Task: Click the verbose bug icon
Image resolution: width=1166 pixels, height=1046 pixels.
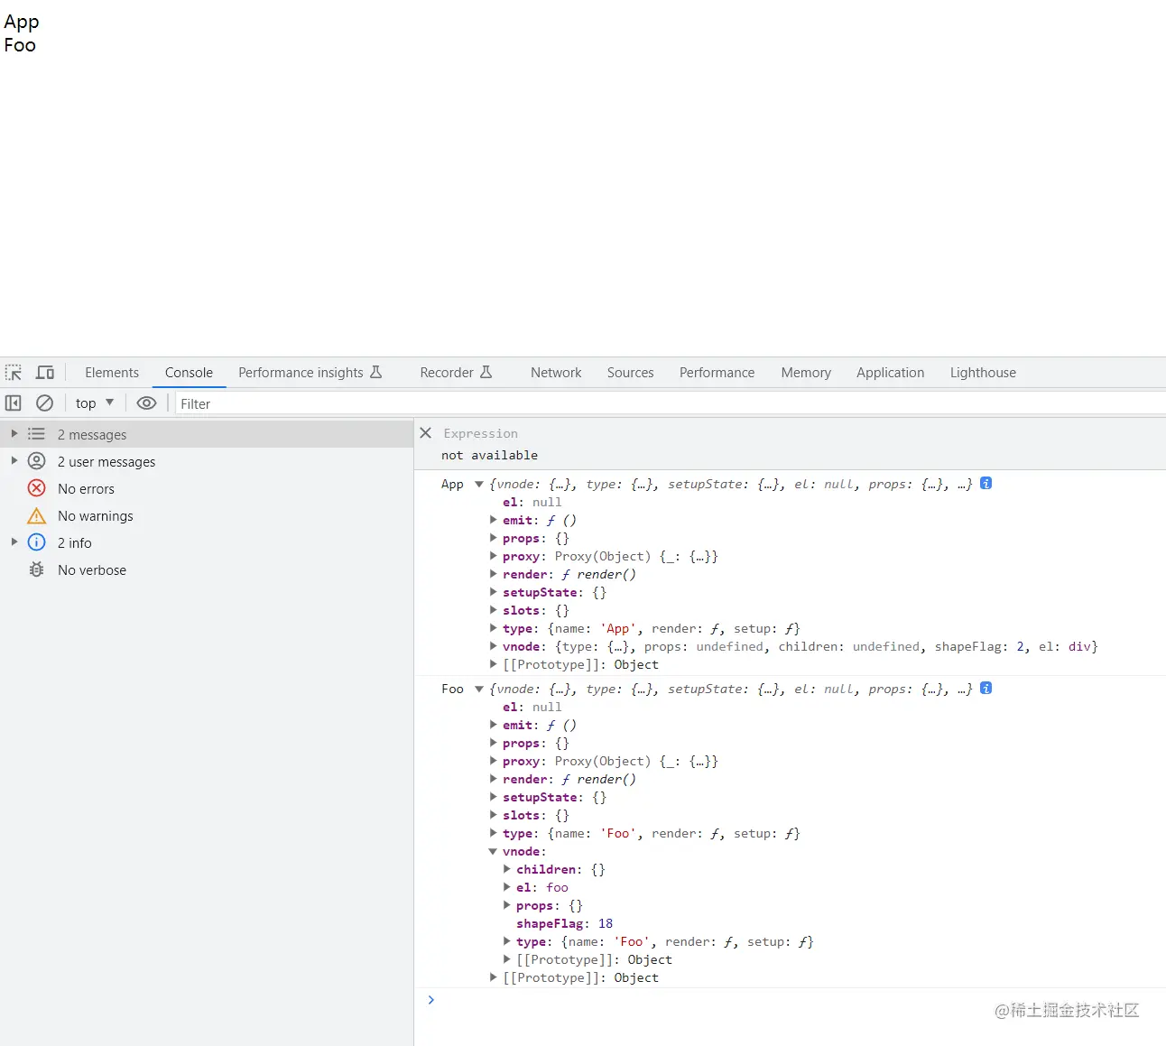Action: click(37, 569)
